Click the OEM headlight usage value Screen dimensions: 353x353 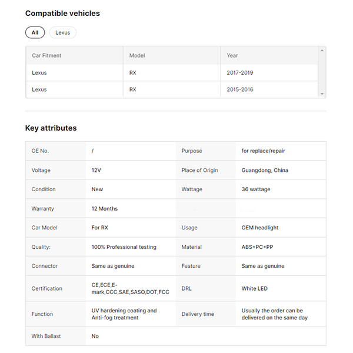[x=260, y=228]
